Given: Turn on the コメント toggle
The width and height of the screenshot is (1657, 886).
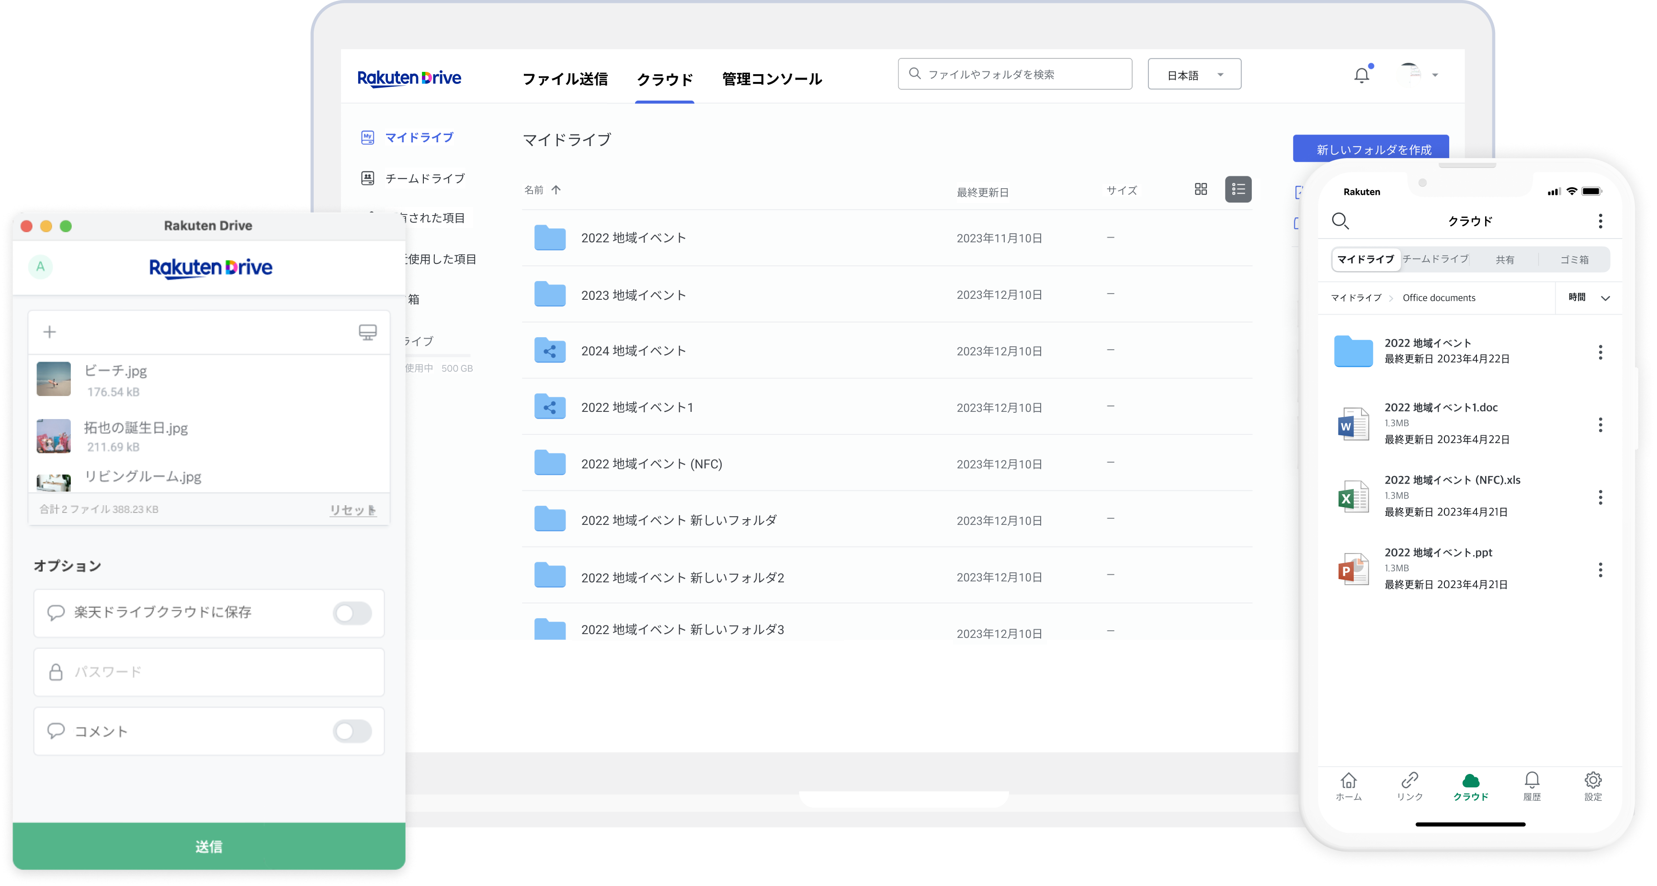Looking at the screenshot, I should [352, 732].
